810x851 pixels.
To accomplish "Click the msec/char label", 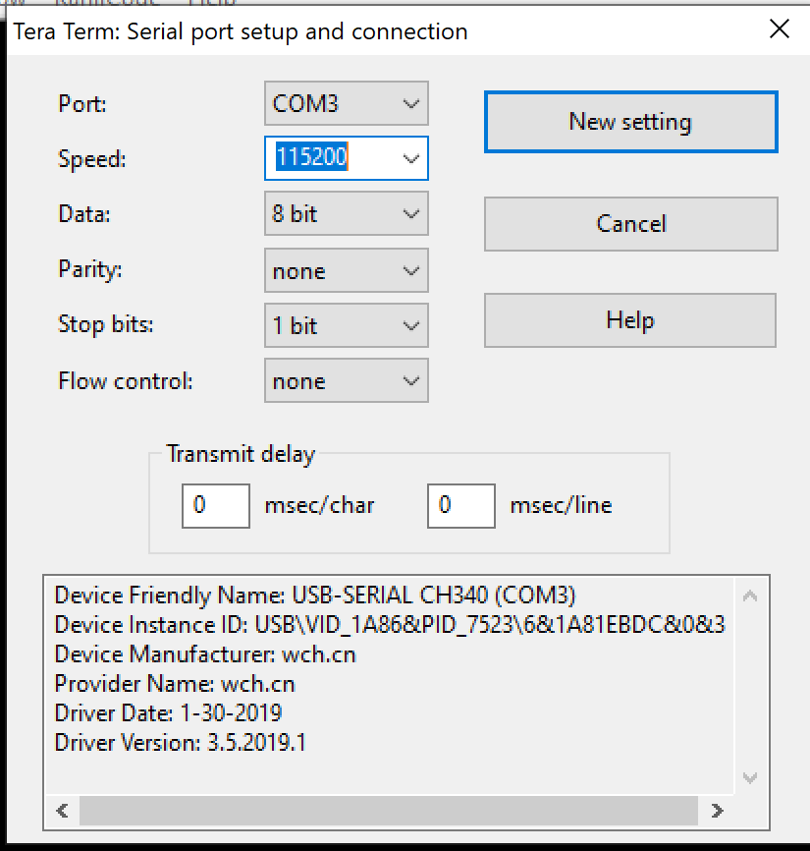I will coord(319,505).
